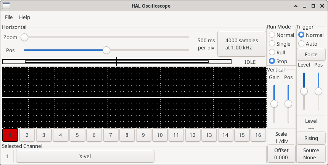Click the vertical Gain slider handle

point(274,104)
